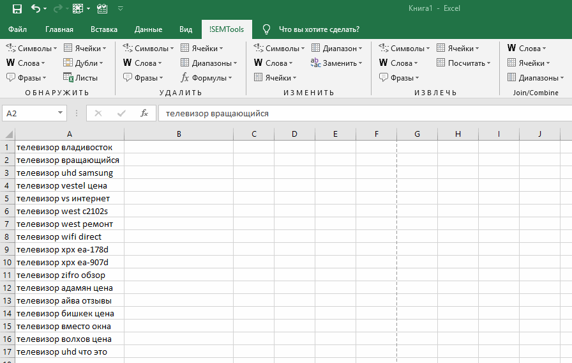Click the Redo arrow icon

57,8
